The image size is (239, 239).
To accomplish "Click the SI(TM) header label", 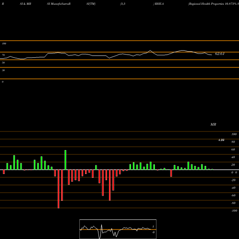I will 91,4.
